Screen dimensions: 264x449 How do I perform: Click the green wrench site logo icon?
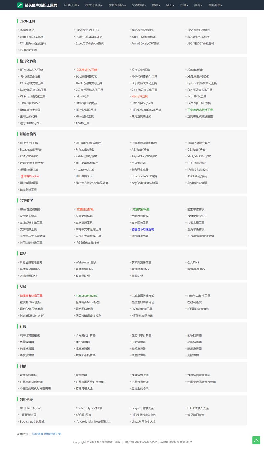20,5
